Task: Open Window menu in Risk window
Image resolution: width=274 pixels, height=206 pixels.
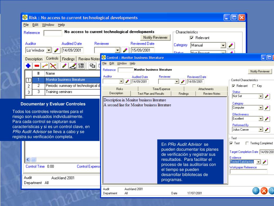Action: 48,25
